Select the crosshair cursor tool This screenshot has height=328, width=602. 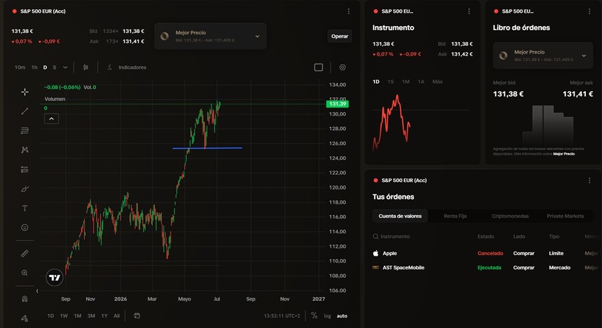pos(25,92)
